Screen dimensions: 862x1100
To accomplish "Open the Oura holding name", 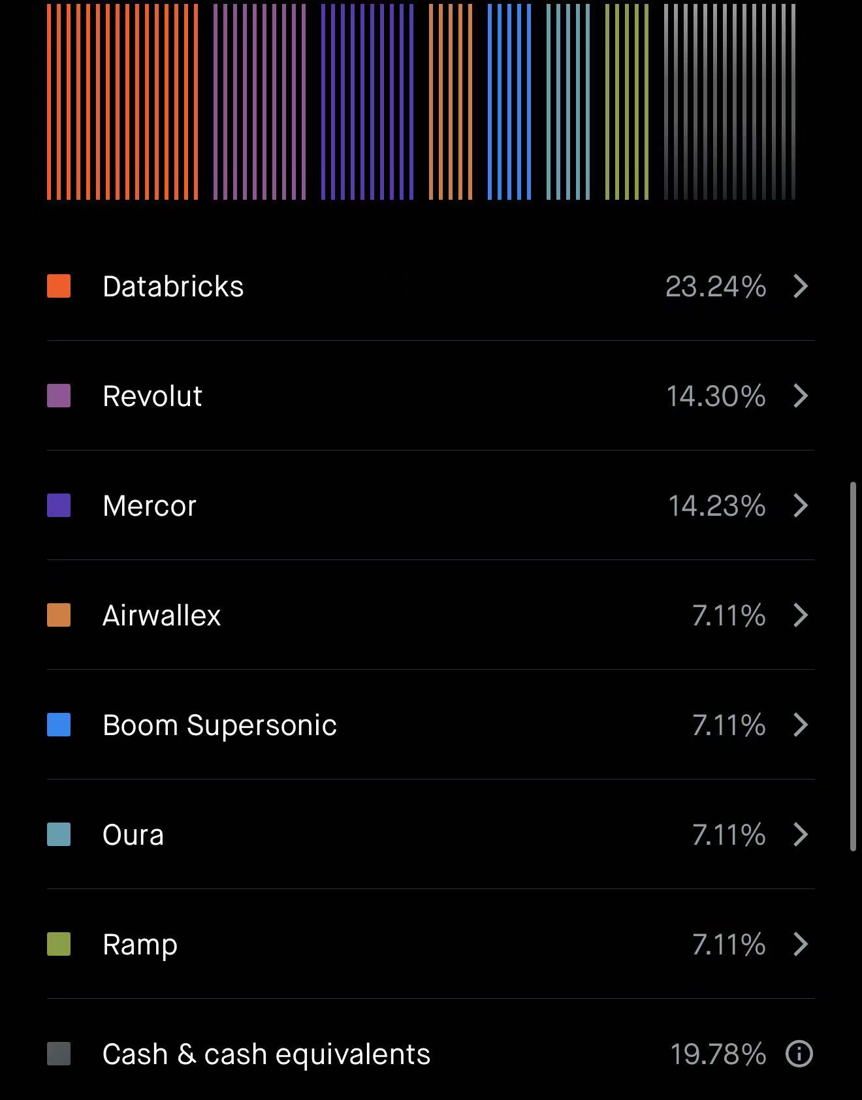I will pos(133,834).
